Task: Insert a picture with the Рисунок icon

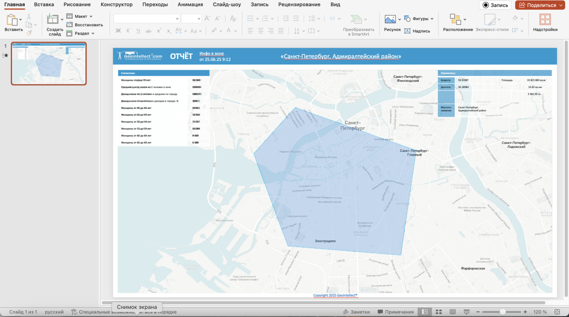Action: tap(390, 20)
